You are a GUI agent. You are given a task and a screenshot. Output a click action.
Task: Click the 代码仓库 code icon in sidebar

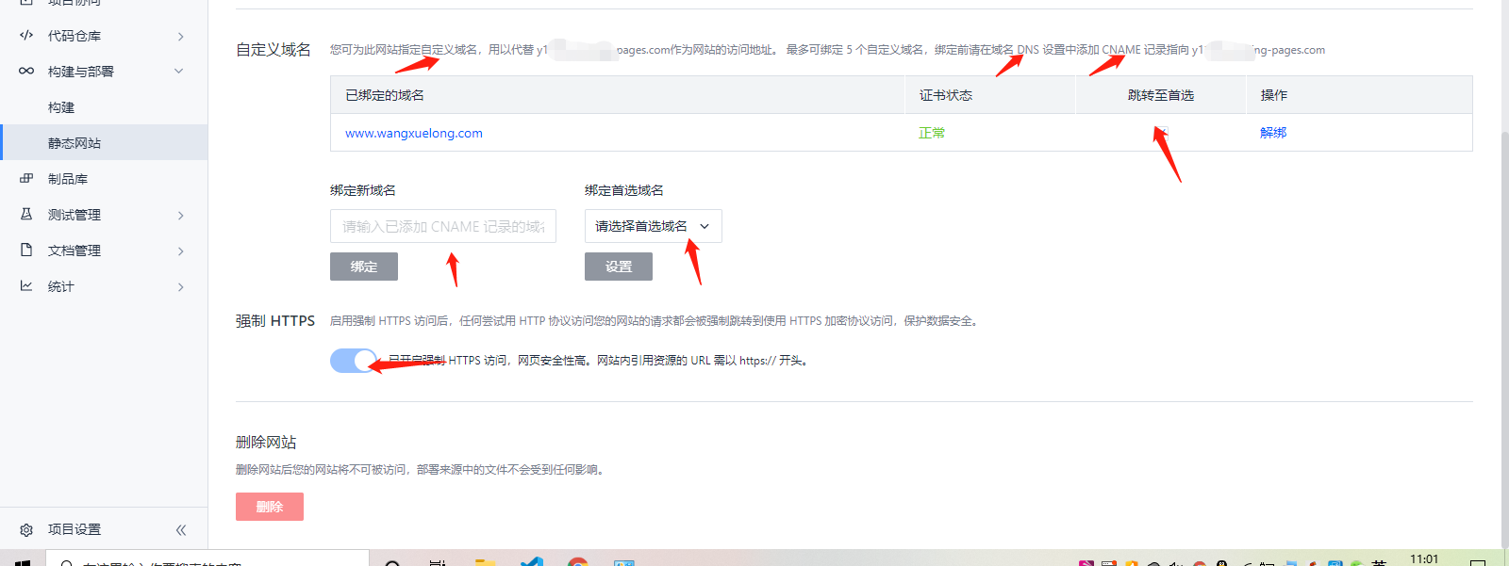point(26,36)
